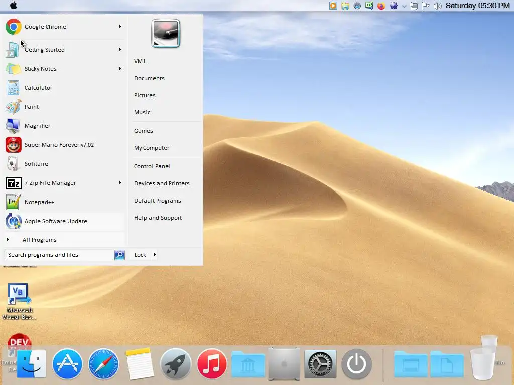Image resolution: width=514 pixels, height=385 pixels.
Task: Run Apple Software Update
Action: click(64, 221)
